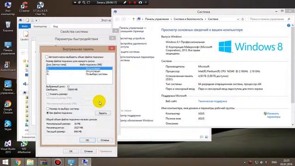Image resolution: width=295 pixels, height=166 pixels.
Task: Click the Задать button
Action: (x=103, y=113)
